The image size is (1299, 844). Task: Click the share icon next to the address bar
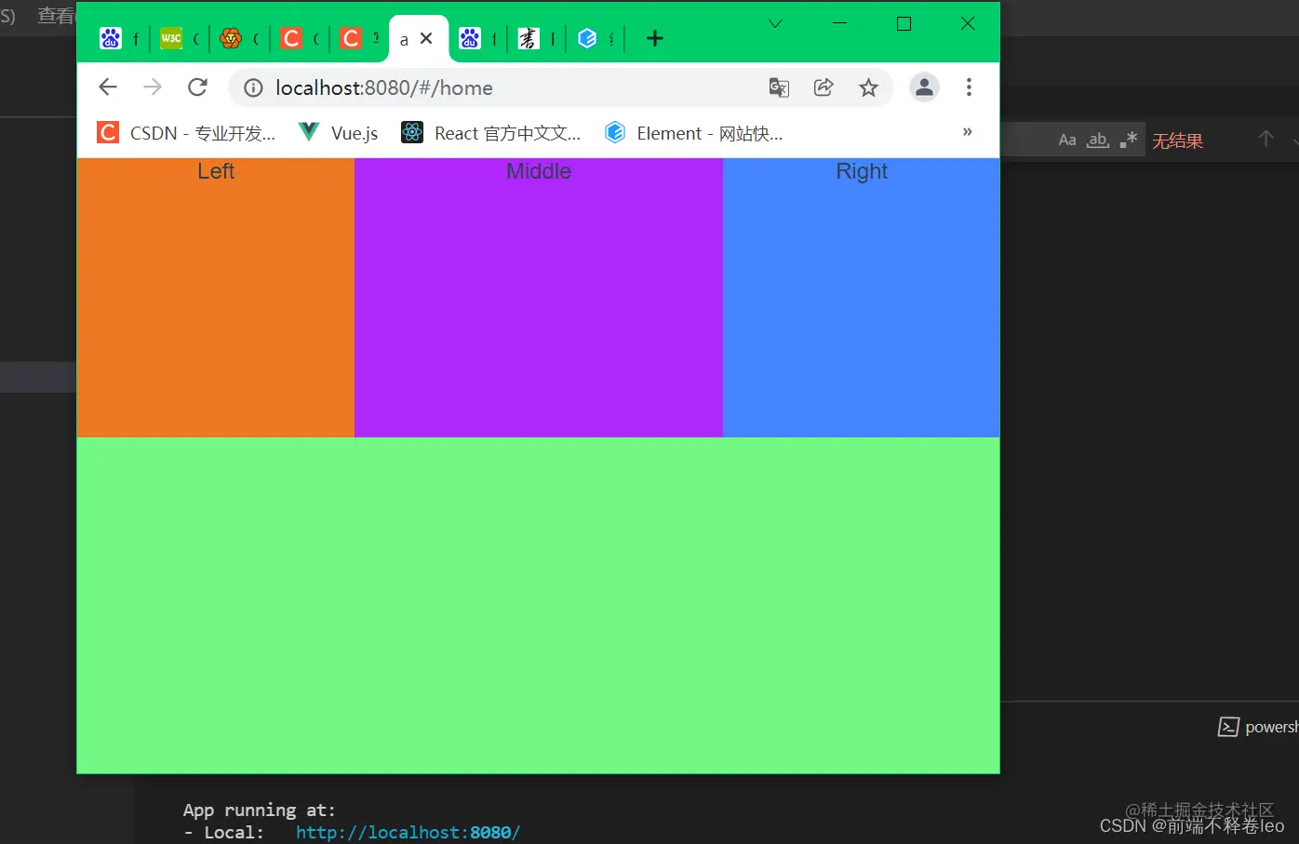point(824,87)
